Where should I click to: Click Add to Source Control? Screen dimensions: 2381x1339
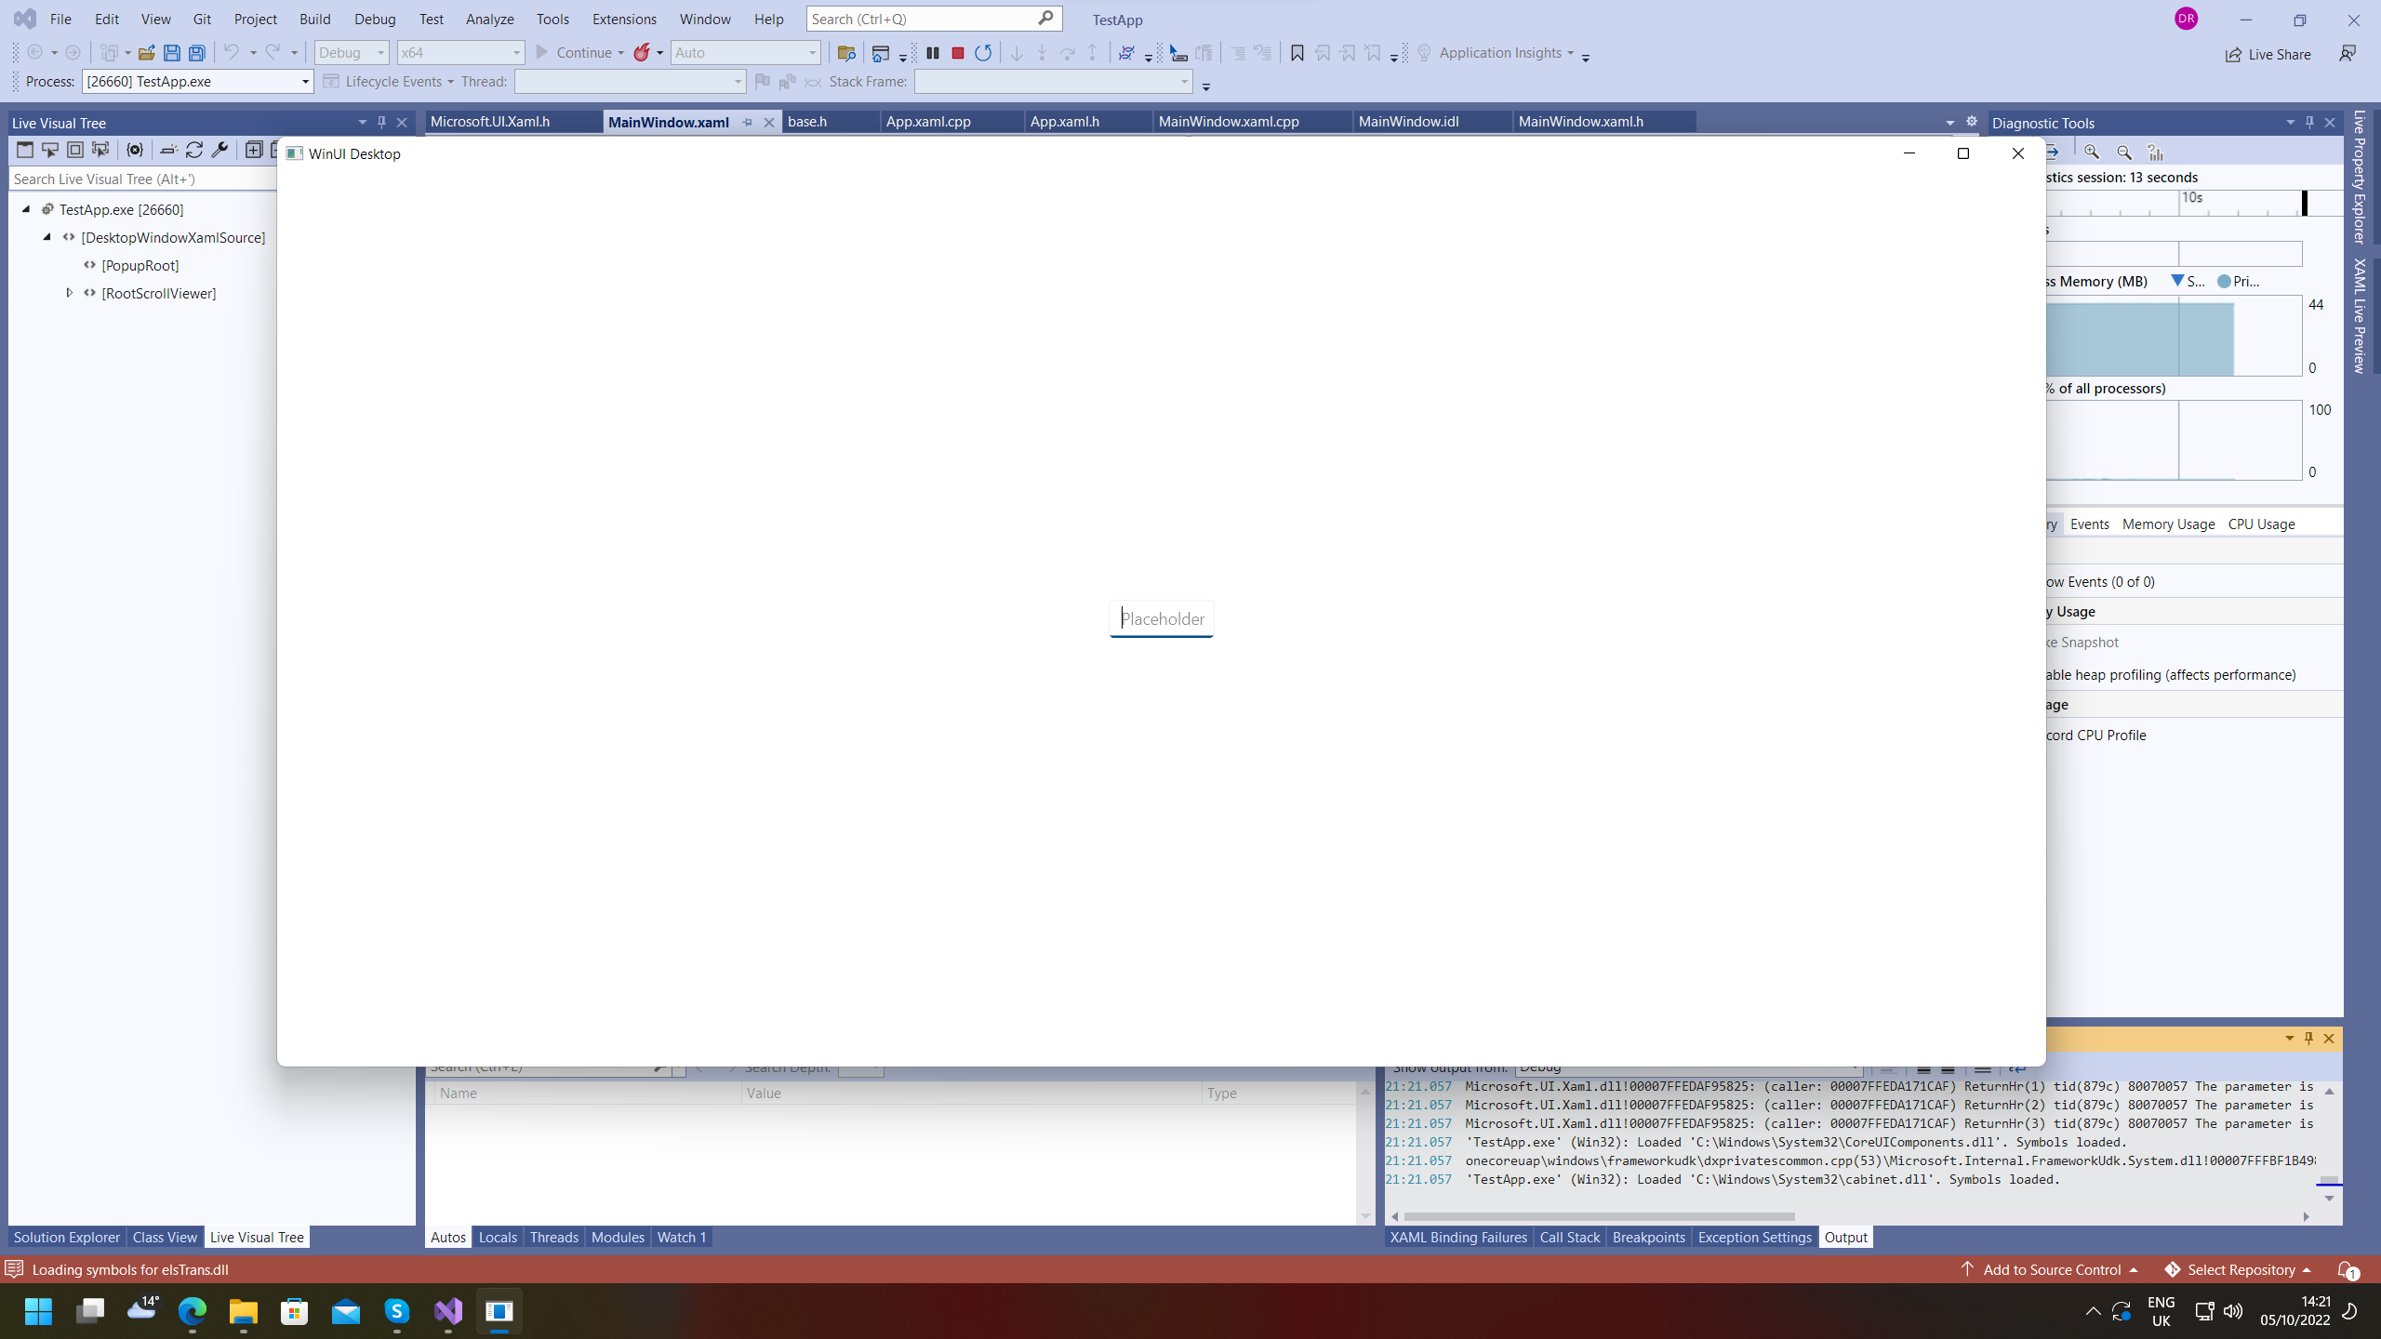click(2050, 1270)
